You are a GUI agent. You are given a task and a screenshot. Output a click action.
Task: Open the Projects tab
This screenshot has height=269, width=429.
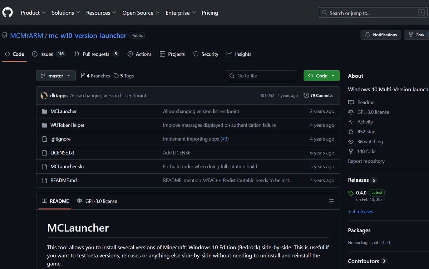[x=172, y=54]
